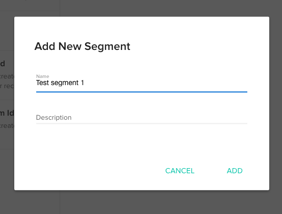Click the 'Add New Segment' heading
This screenshot has height=214, width=282.
82,46
